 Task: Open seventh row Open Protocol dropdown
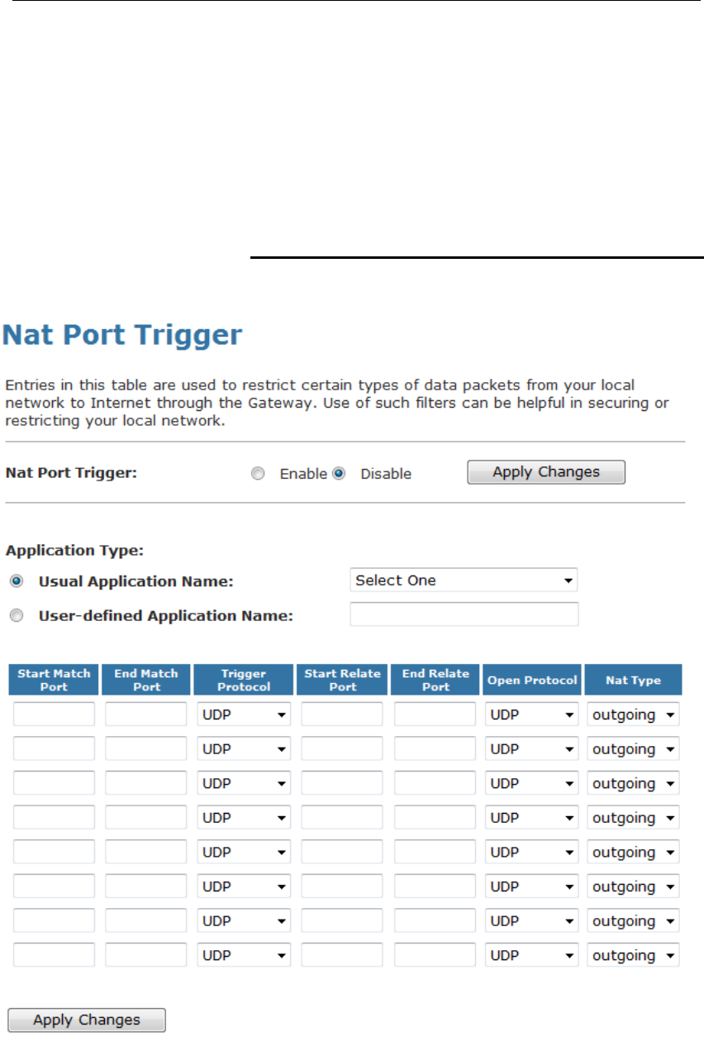click(531, 921)
